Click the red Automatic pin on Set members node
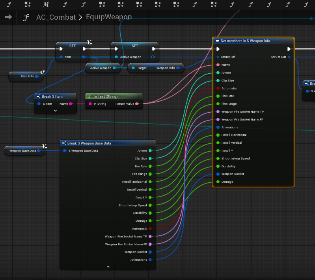 tap(218, 88)
